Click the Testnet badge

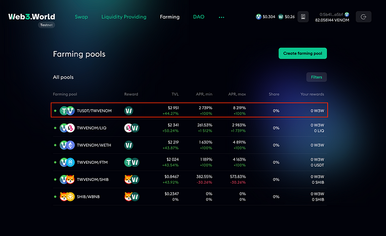(46, 25)
